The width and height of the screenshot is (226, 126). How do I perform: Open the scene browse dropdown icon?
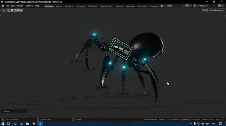163,6
